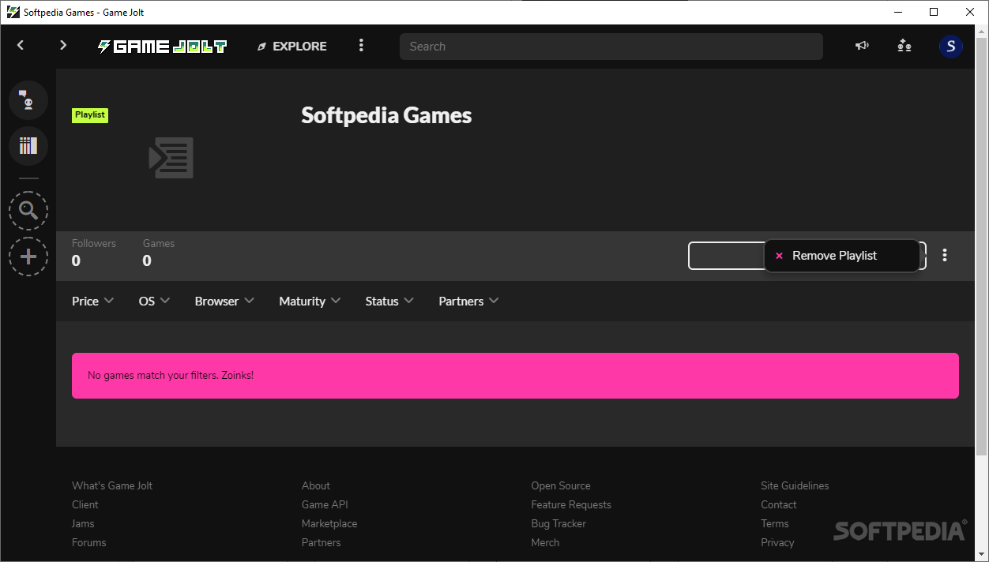Screen dimensions: 989x562
Task: Open the S user avatar menu
Action: coord(951,46)
